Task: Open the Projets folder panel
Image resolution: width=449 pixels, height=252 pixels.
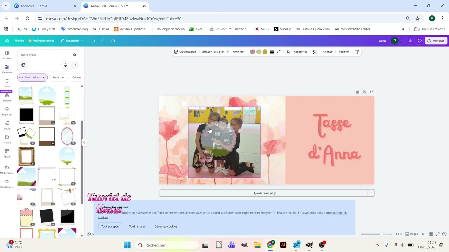Action: coord(7,139)
